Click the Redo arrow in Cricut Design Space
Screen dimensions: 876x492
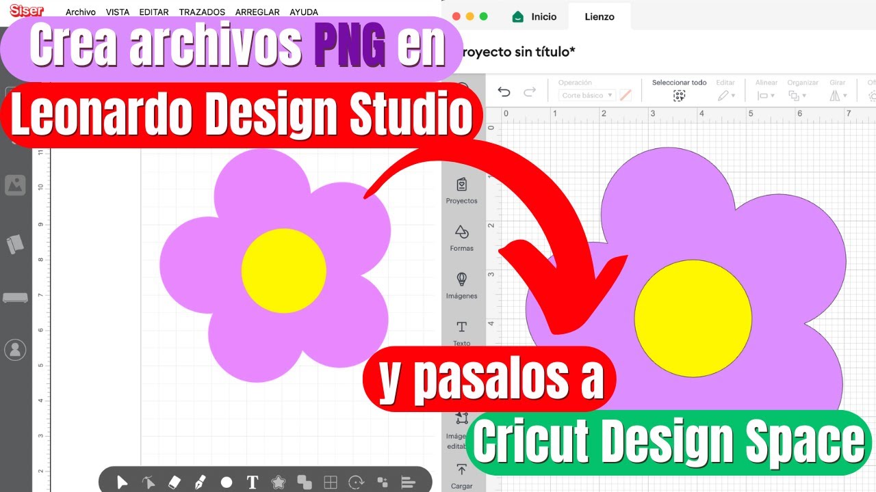pyautogui.click(x=529, y=93)
